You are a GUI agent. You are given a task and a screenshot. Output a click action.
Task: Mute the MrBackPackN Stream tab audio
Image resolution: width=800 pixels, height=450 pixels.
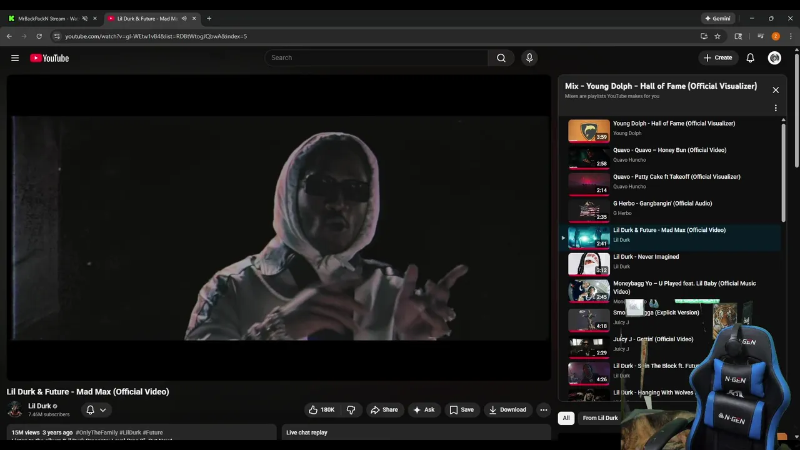(85, 19)
